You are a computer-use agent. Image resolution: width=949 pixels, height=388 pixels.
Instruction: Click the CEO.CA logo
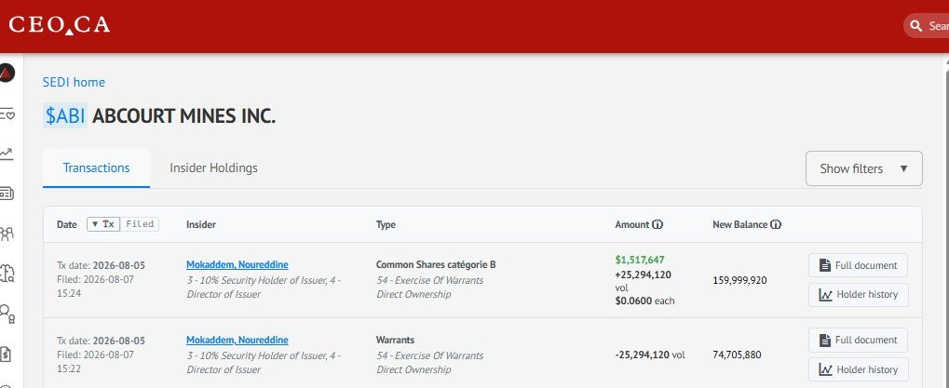pyautogui.click(x=60, y=25)
